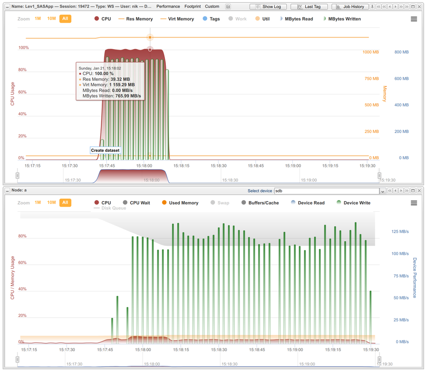Toggle Virt Memory series in legend
Viewport: 427px width, 371px height.
pyautogui.click(x=177, y=19)
